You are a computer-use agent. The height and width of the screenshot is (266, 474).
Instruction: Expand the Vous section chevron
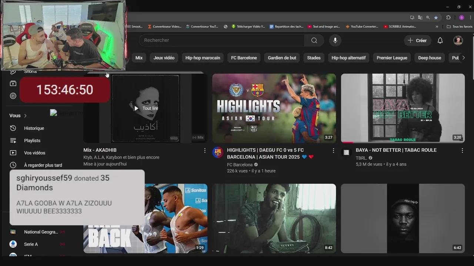click(25, 116)
